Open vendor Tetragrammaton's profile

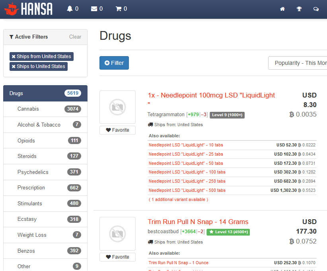point(166,115)
